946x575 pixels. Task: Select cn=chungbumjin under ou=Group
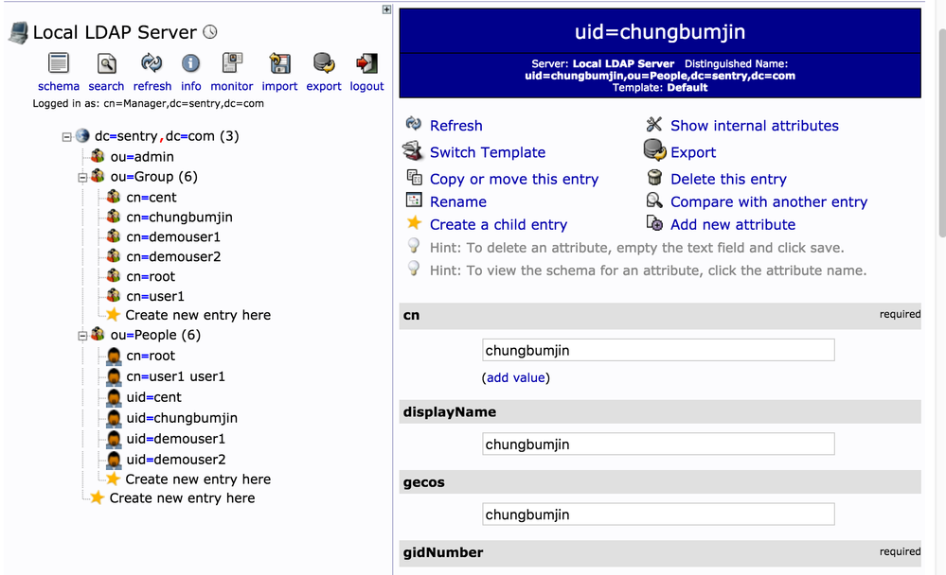click(179, 217)
